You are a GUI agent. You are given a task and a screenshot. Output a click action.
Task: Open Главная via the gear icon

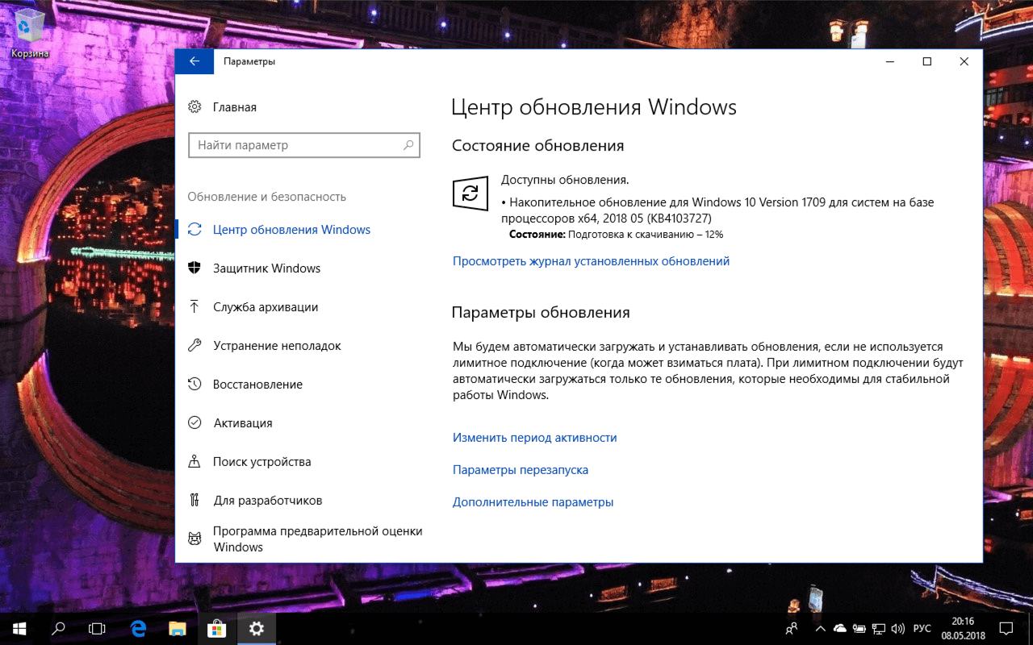coord(194,106)
